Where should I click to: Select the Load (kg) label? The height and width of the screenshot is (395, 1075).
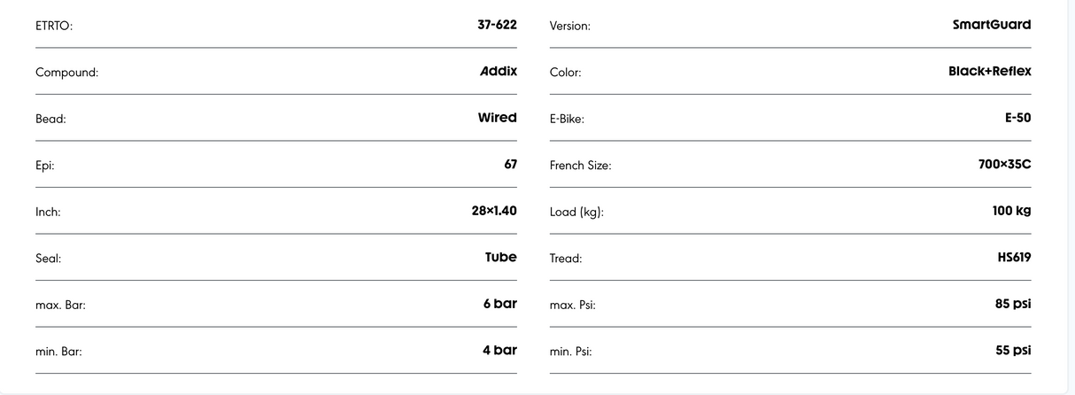[x=576, y=213]
